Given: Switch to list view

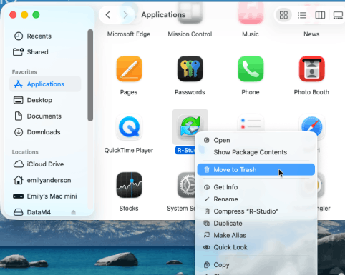Looking at the screenshot, I should (x=302, y=15).
